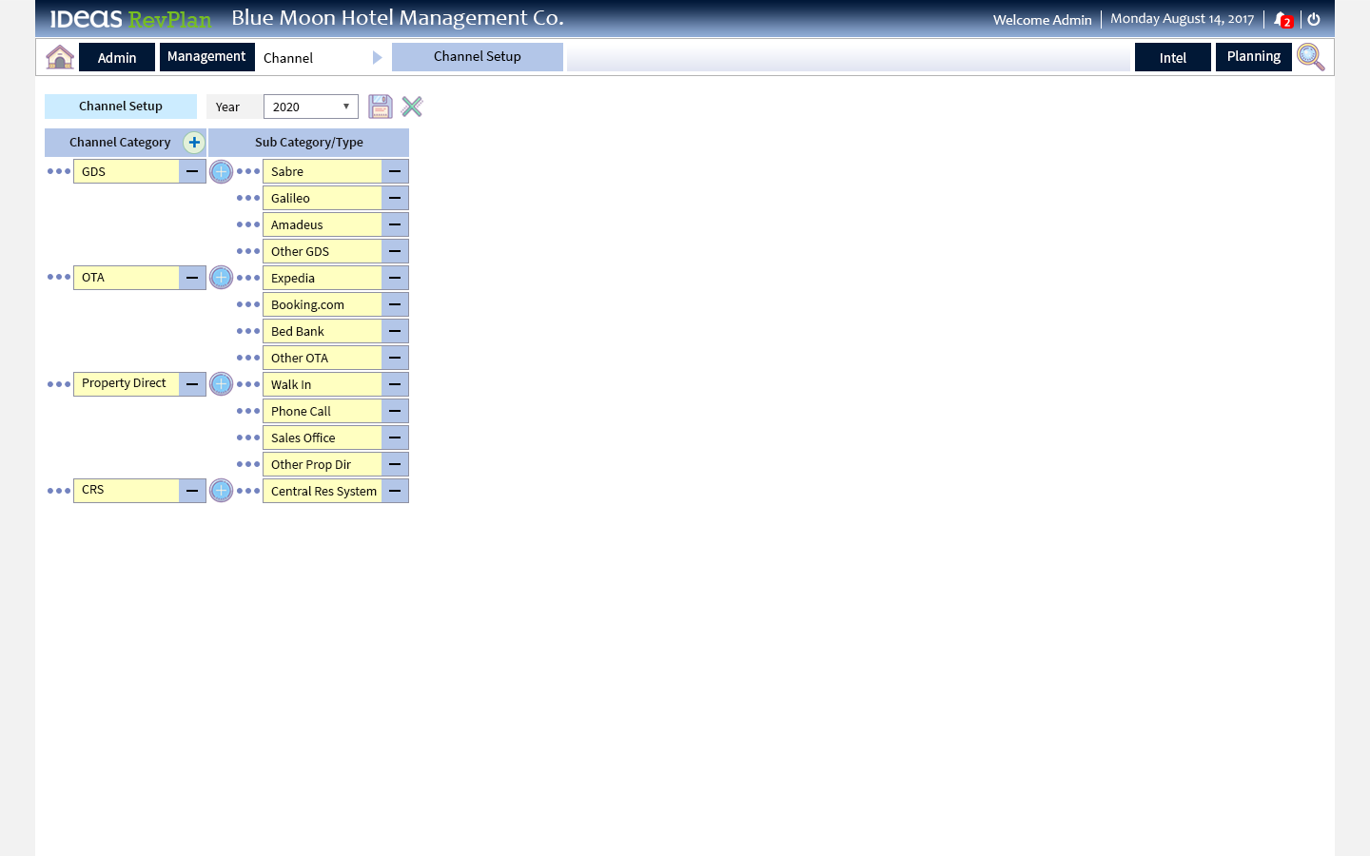Image resolution: width=1370 pixels, height=856 pixels.
Task: Click the home icon in navigation bar
Action: 60,57
